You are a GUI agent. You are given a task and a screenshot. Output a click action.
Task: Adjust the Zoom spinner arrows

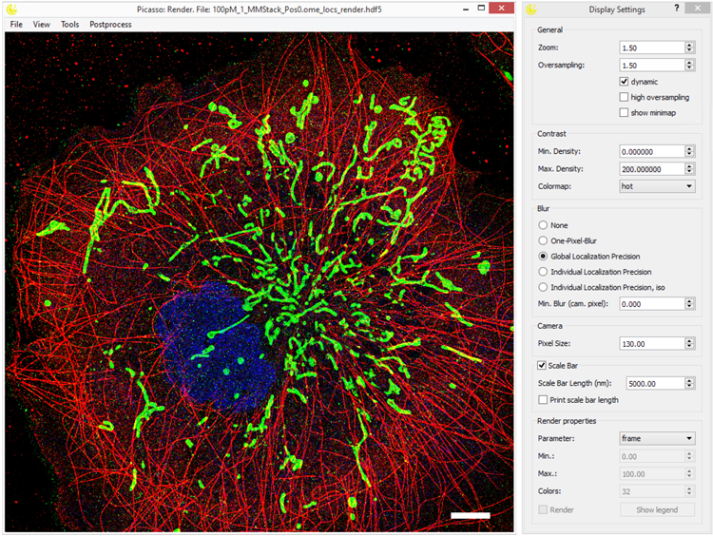pyautogui.click(x=689, y=48)
